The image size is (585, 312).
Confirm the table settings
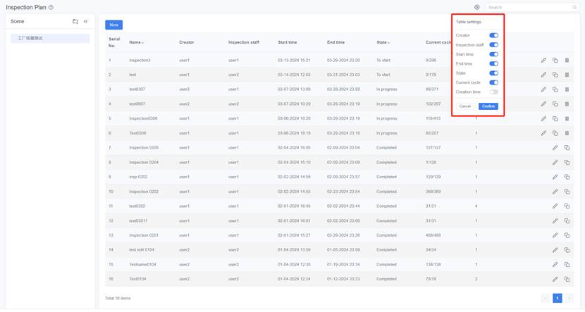pos(488,106)
